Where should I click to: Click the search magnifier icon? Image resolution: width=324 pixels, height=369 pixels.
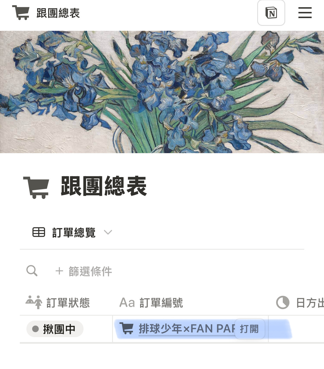(32, 271)
